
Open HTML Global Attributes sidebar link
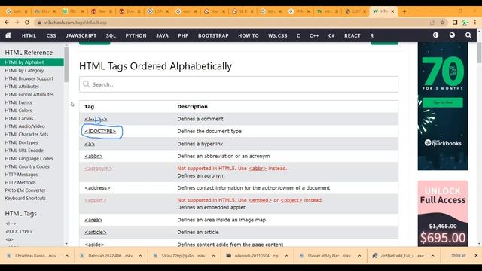pos(29,94)
